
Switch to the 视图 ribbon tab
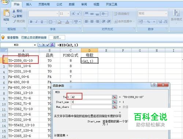[96, 4]
